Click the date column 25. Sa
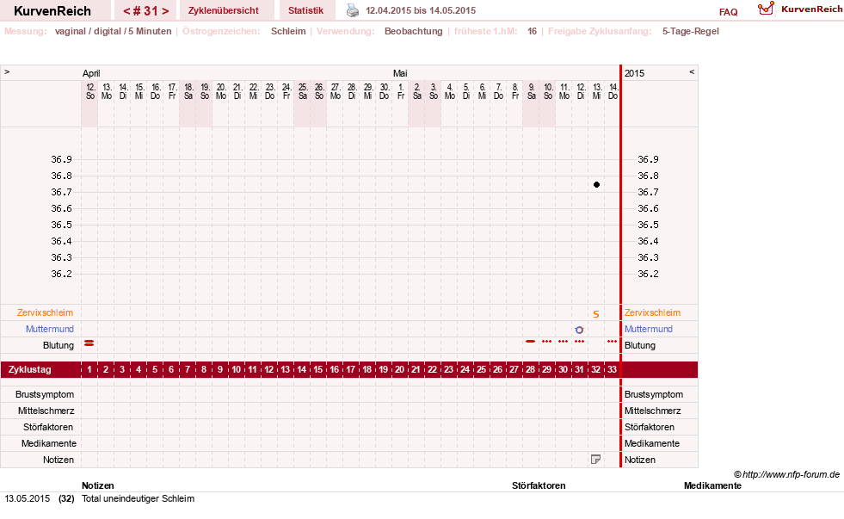 303,91
